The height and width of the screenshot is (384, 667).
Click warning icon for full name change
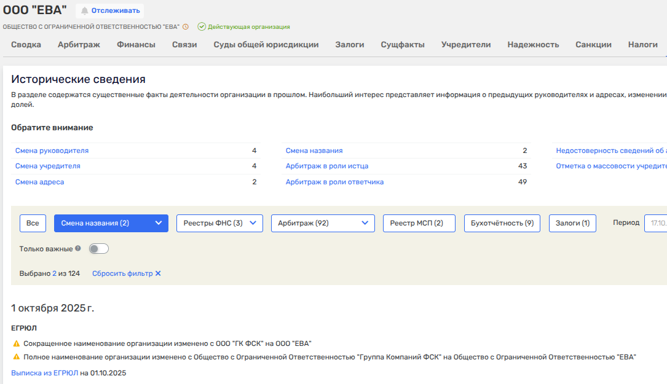click(x=16, y=357)
